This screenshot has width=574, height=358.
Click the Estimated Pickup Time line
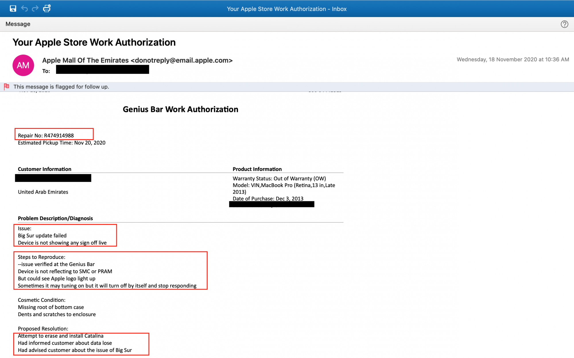(61, 143)
